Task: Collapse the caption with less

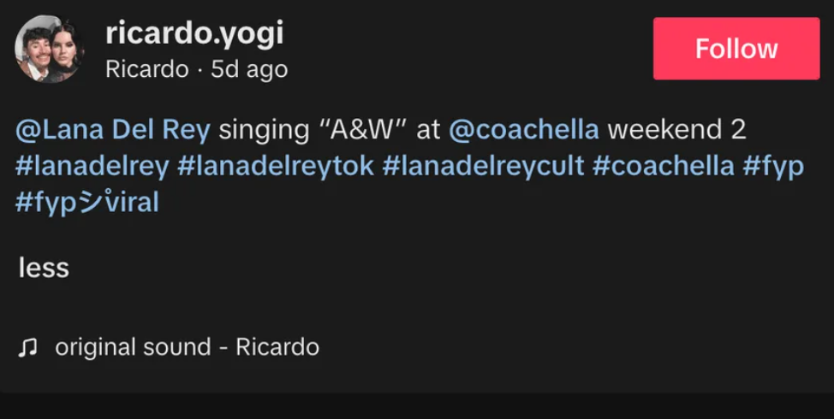Action: tap(44, 269)
